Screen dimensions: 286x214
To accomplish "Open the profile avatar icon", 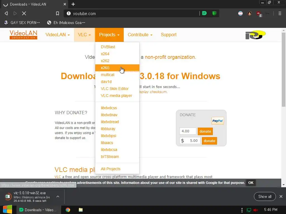I will (249, 13).
